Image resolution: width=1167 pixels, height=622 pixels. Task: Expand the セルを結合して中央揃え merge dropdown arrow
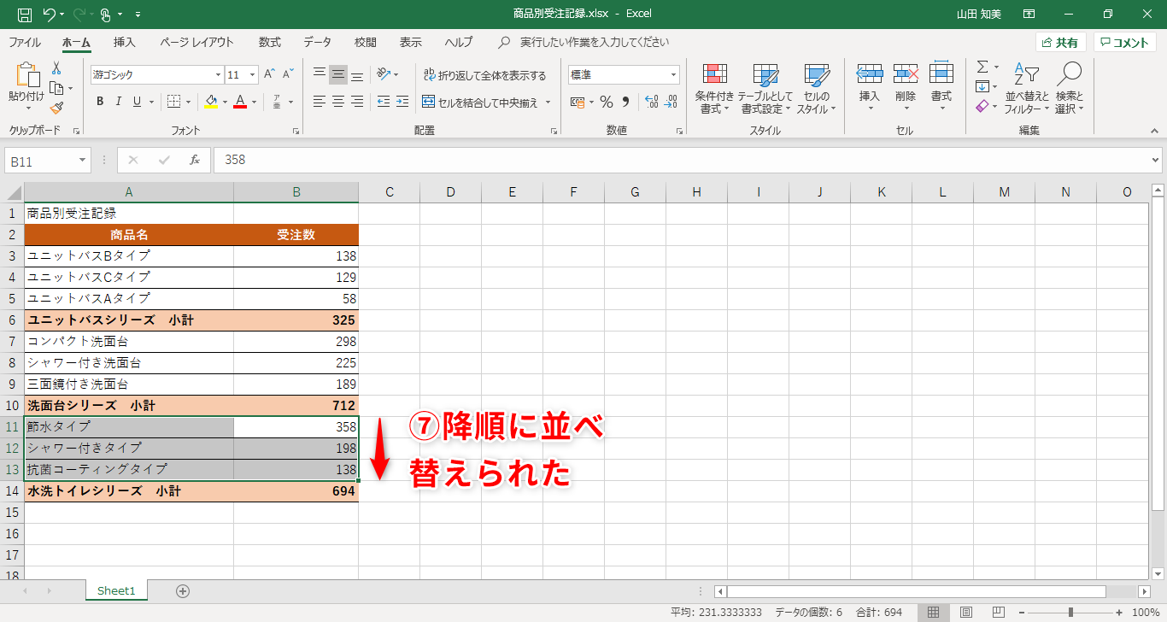click(548, 103)
